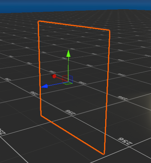The width and height of the screenshot is (151, 163).
Task: Select the red plane handle of the gizmo
Action: pyautogui.click(x=65, y=79)
